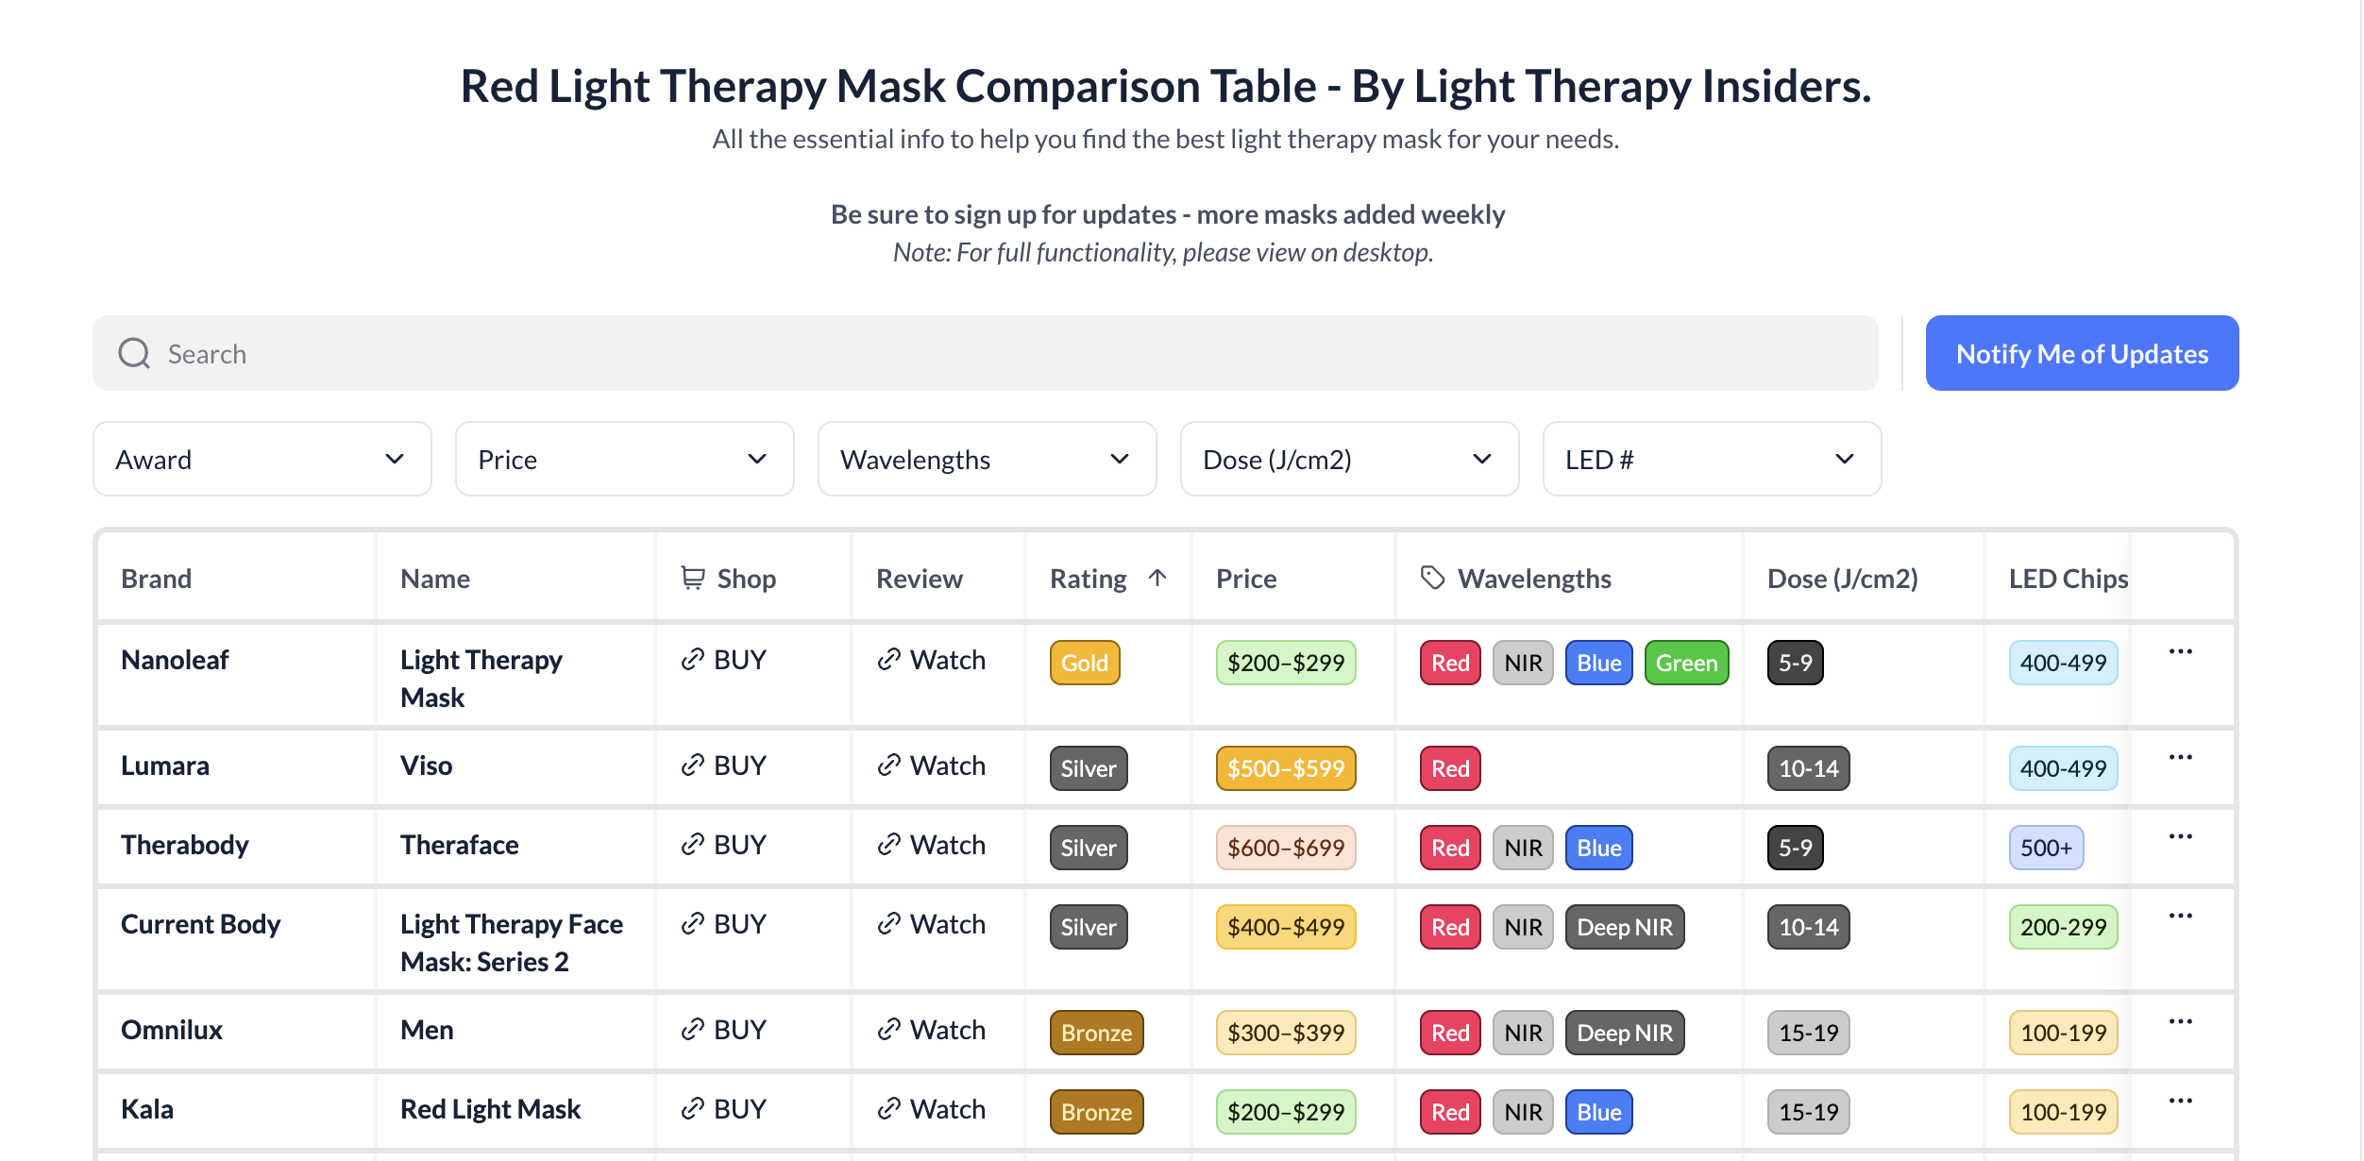Open the three-dots menu for Omnilux row
Image resolution: width=2364 pixels, height=1161 pixels.
pyautogui.click(x=2180, y=1022)
